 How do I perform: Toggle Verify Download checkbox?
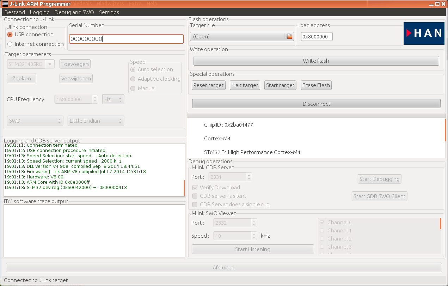pyautogui.click(x=195, y=188)
